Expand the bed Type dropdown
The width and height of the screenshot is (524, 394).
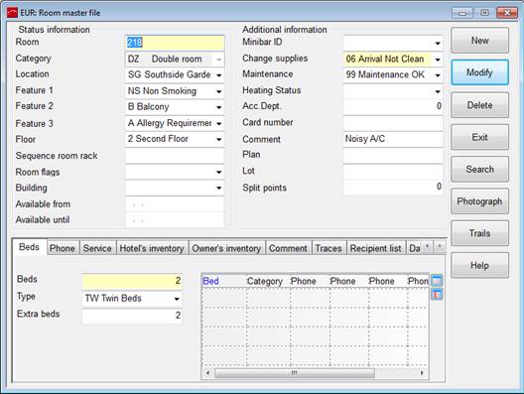click(x=177, y=299)
